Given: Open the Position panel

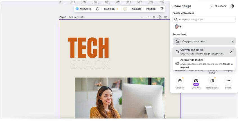Looking at the screenshot, I should point(151,9).
